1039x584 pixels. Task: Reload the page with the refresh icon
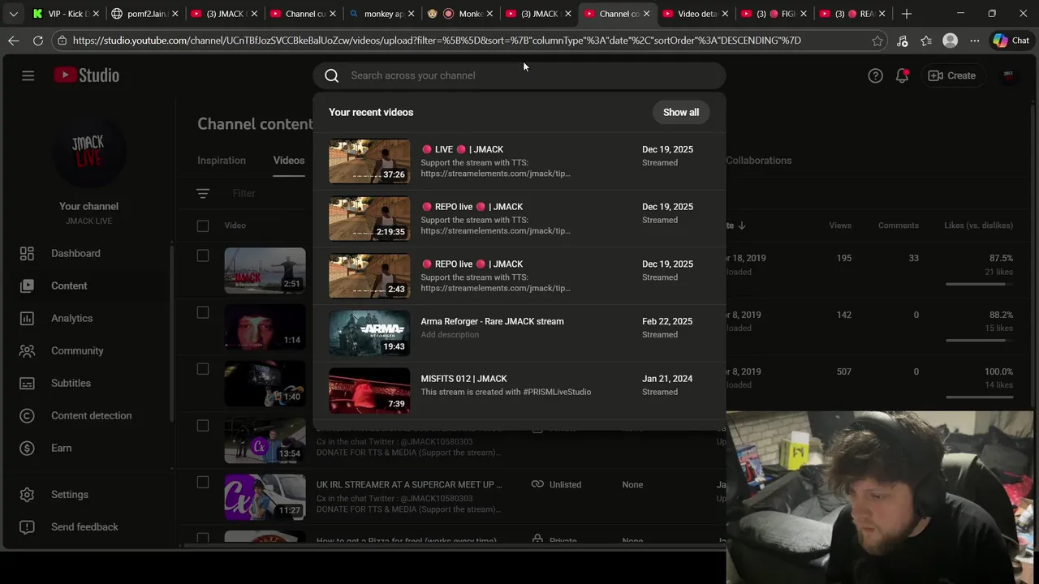tap(38, 41)
